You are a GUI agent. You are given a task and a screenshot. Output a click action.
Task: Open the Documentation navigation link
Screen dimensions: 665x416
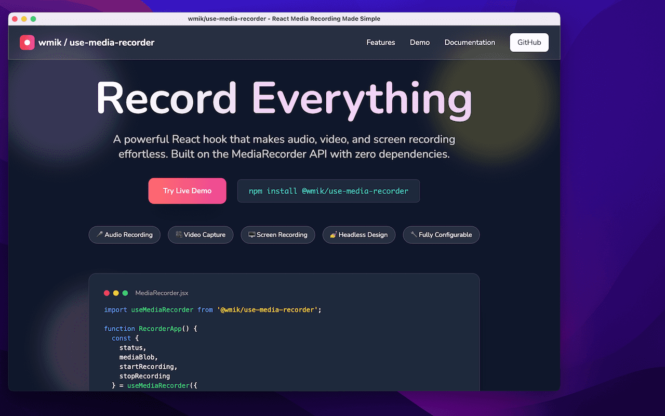(x=470, y=43)
